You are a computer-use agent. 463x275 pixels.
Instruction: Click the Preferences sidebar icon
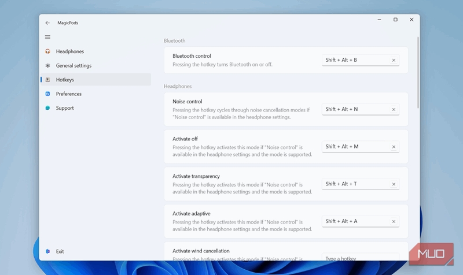(x=47, y=94)
